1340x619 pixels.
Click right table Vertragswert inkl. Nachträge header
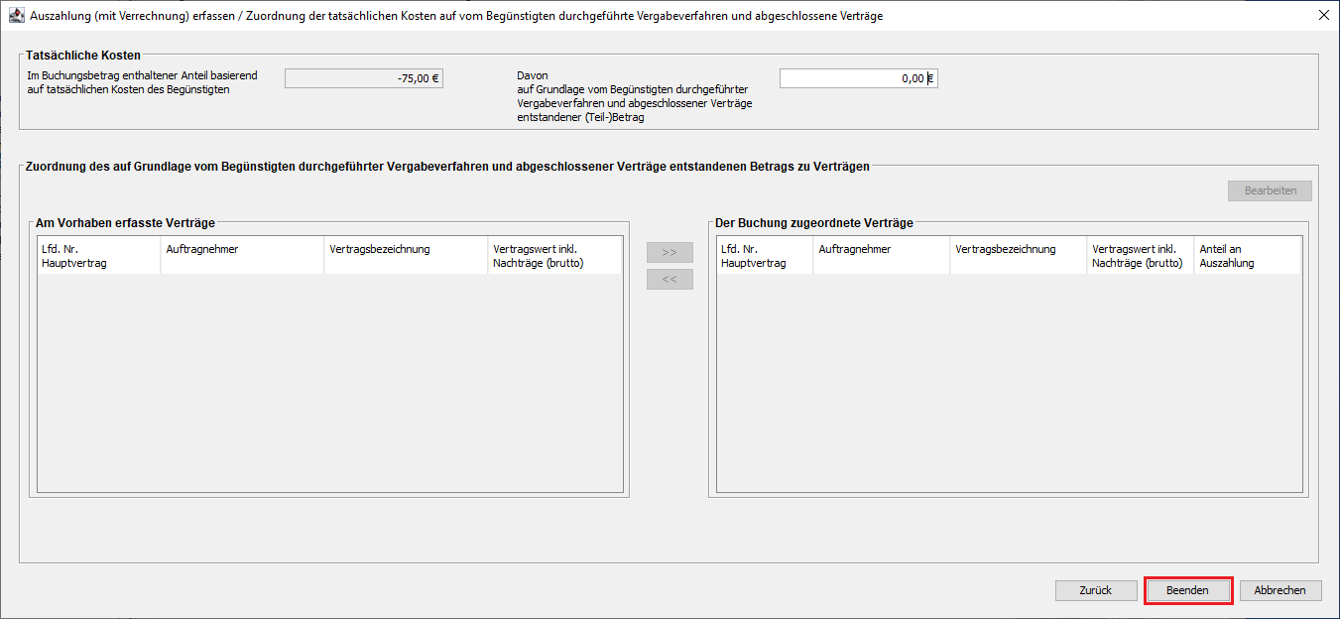point(1140,256)
